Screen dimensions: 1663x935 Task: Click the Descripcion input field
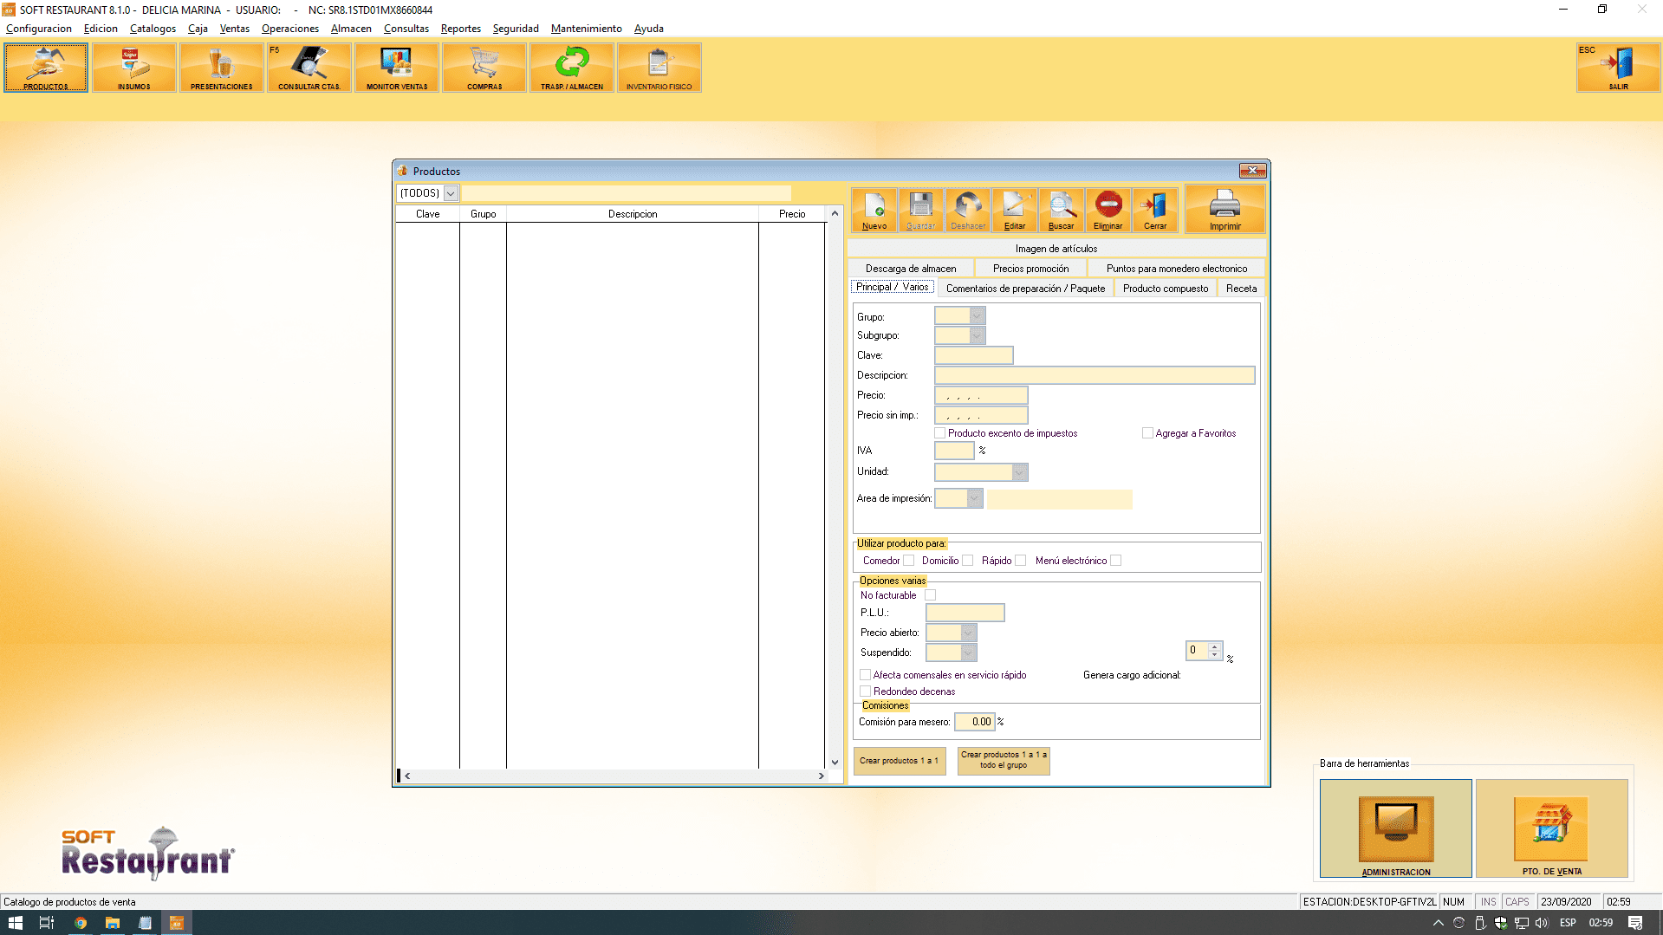coord(1094,375)
